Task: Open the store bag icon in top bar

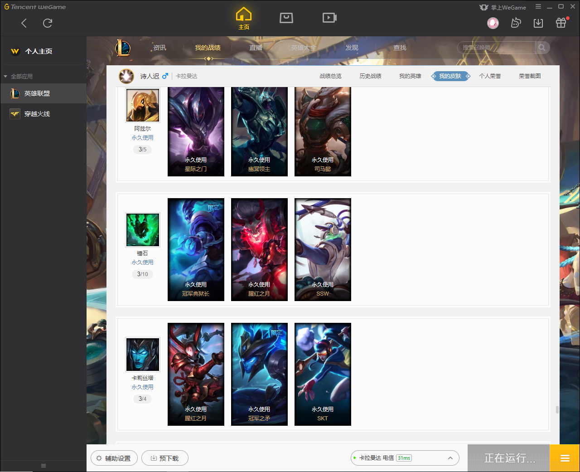Action: point(286,18)
